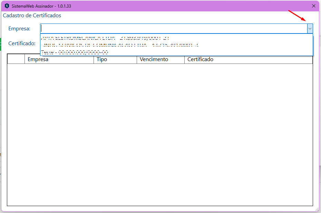The height and width of the screenshot is (213, 321).
Task: Click the Cadastro de Certificados heading
Action: click(x=32, y=16)
